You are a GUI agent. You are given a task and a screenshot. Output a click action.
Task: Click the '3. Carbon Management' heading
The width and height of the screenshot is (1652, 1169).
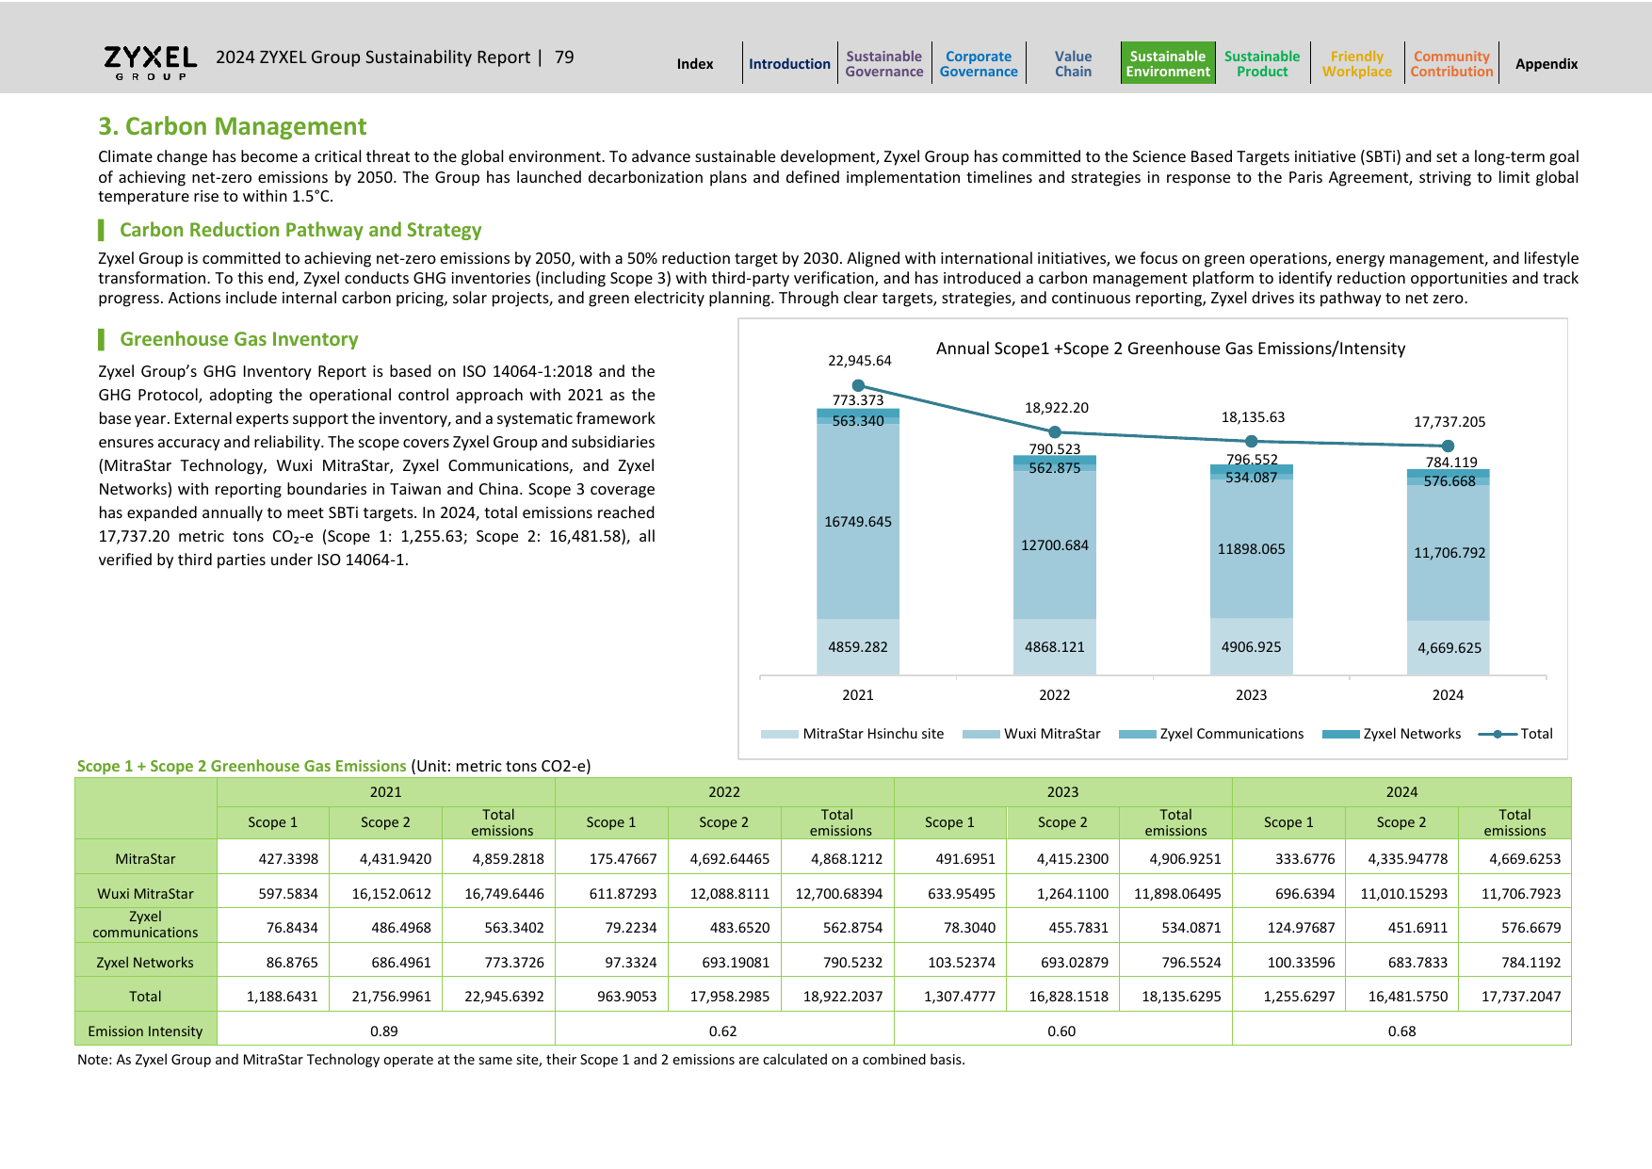[233, 126]
